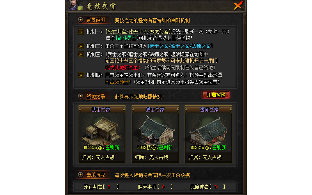312x195 pixels.
Task: Click the round bullet beside 击杀情况
Action: [80, 175]
